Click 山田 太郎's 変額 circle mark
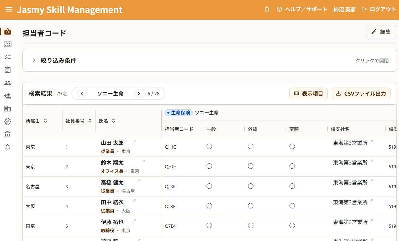Viewport: 399px width, 241px height. pos(292,147)
